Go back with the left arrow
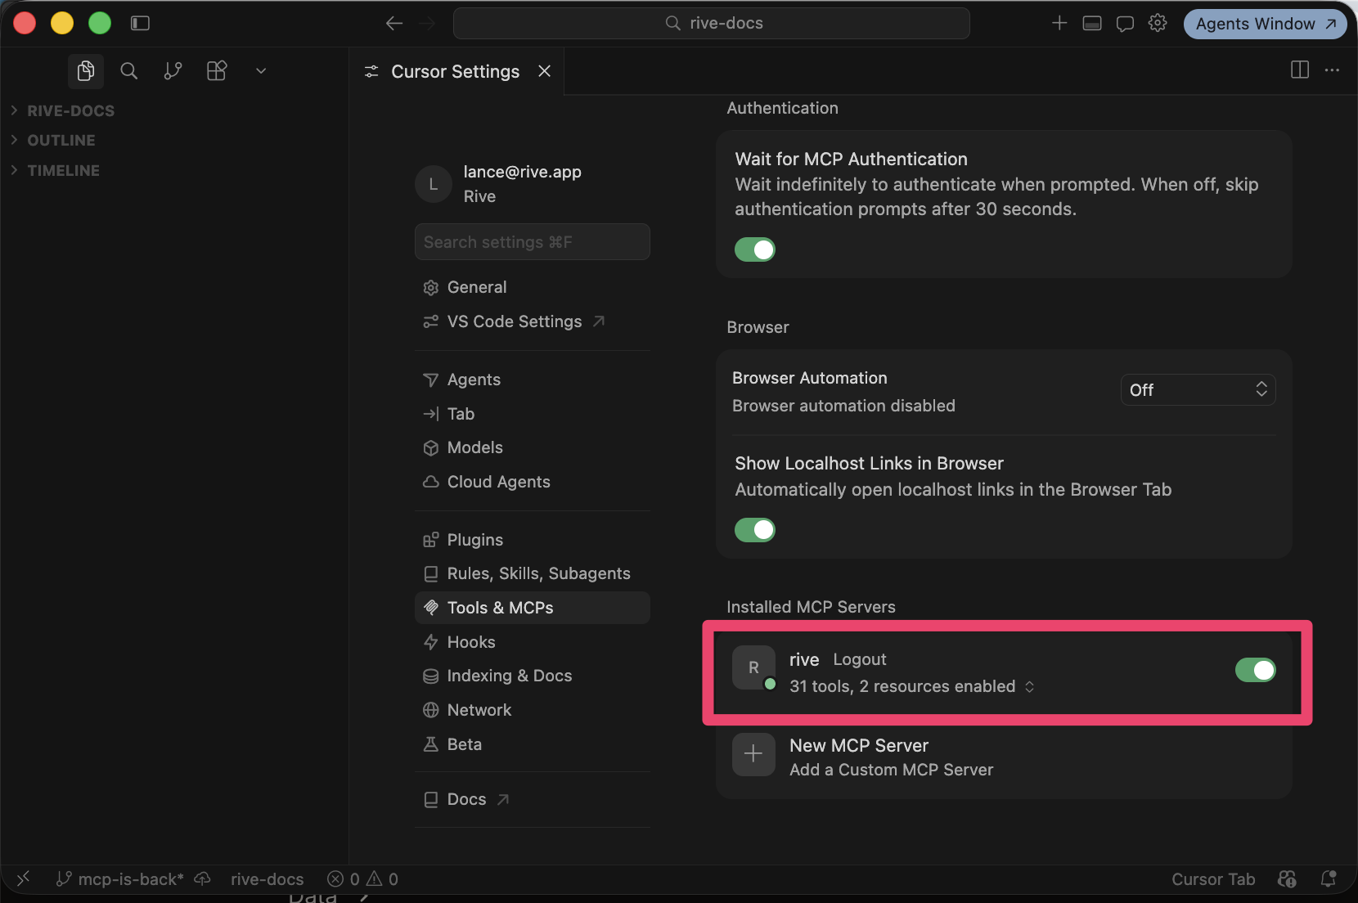Screen dimensions: 1358x903 pos(394,23)
